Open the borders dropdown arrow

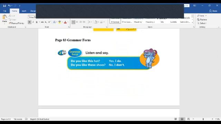(x=104, y=22)
